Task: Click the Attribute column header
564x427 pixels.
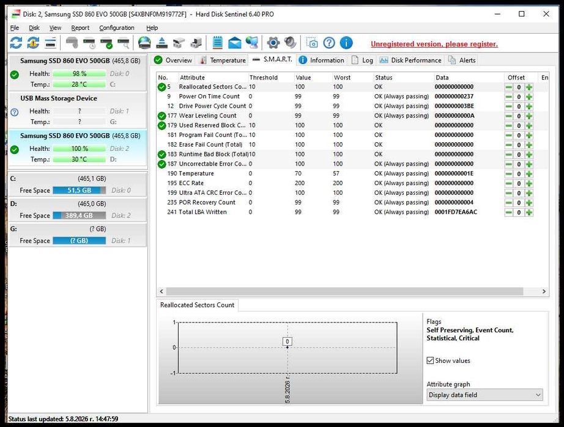Action: [213, 77]
